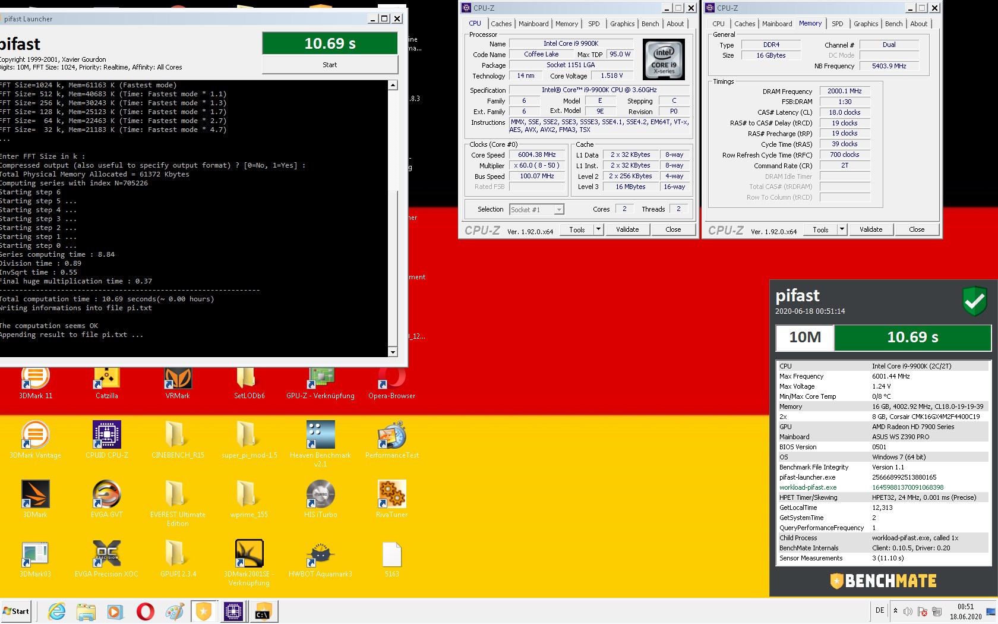Open SPD tab in right CPU-Z
The width and height of the screenshot is (998, 624).
click(838, 24)
